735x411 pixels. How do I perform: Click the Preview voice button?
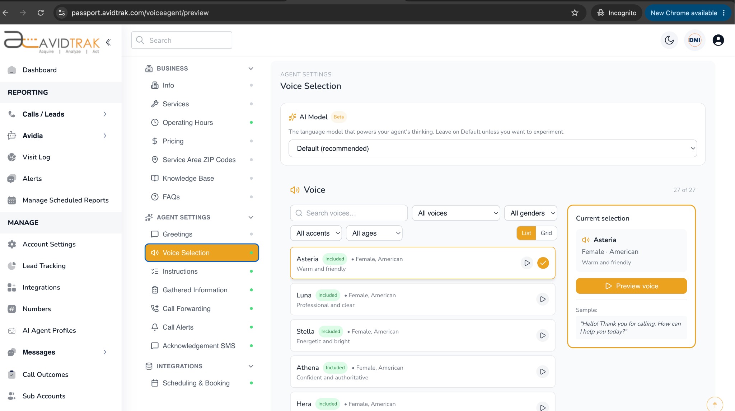(x=631, y=286)
